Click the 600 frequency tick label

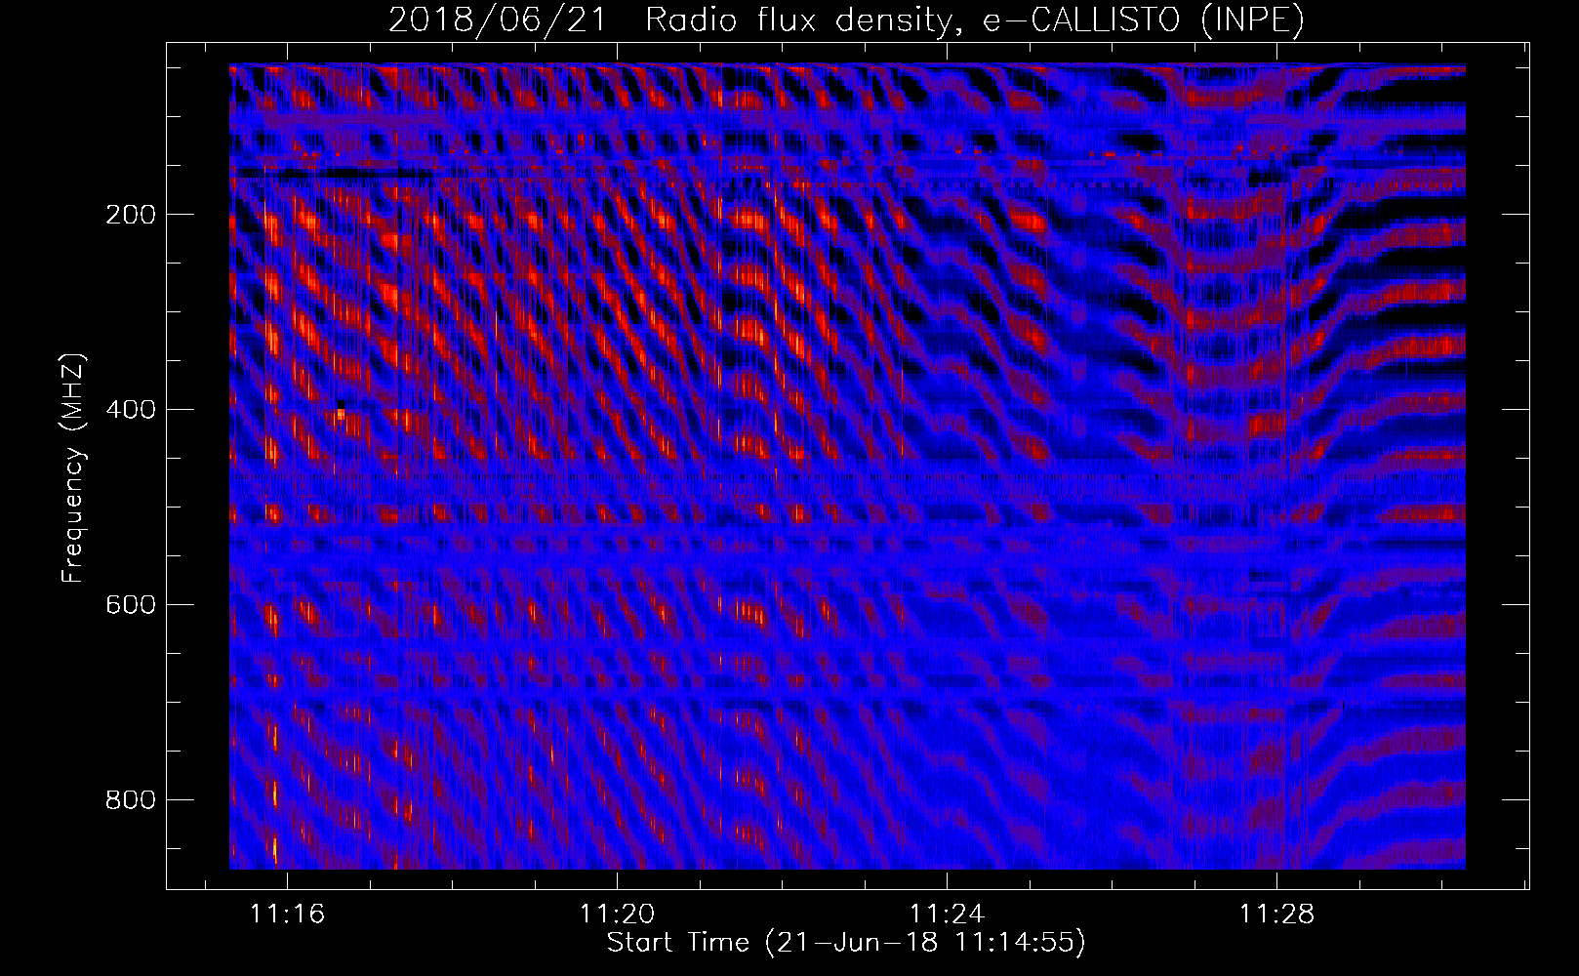pos(131,605)
